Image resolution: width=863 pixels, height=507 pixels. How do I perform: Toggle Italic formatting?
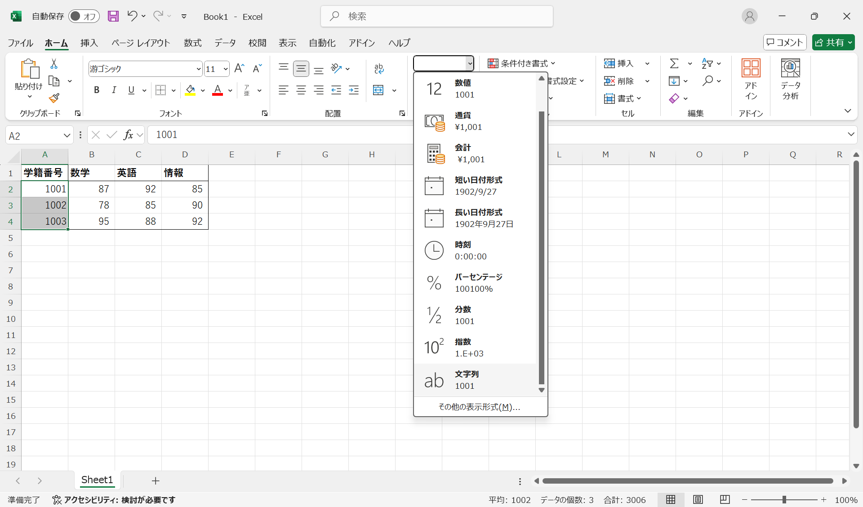[114, 90]
